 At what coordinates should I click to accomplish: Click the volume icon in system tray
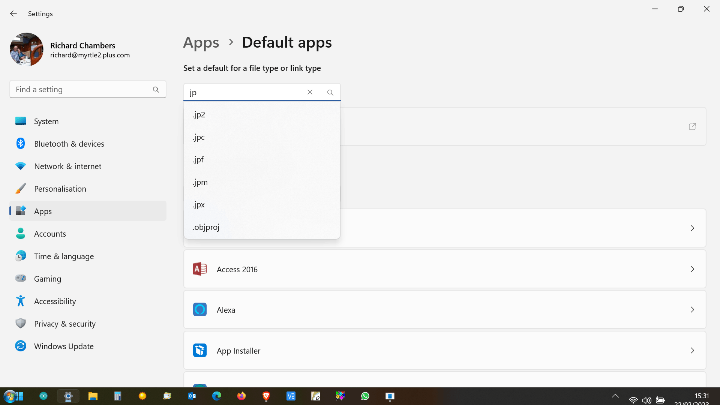(x=646, y=400)
